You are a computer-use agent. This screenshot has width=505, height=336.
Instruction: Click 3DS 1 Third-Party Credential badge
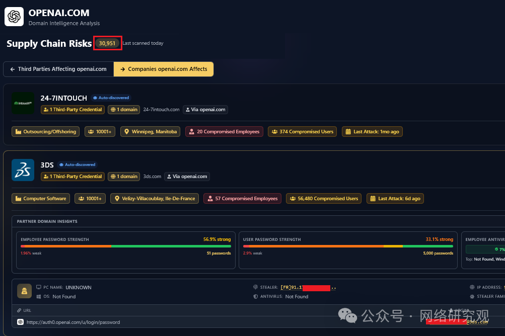pos(73,177)
